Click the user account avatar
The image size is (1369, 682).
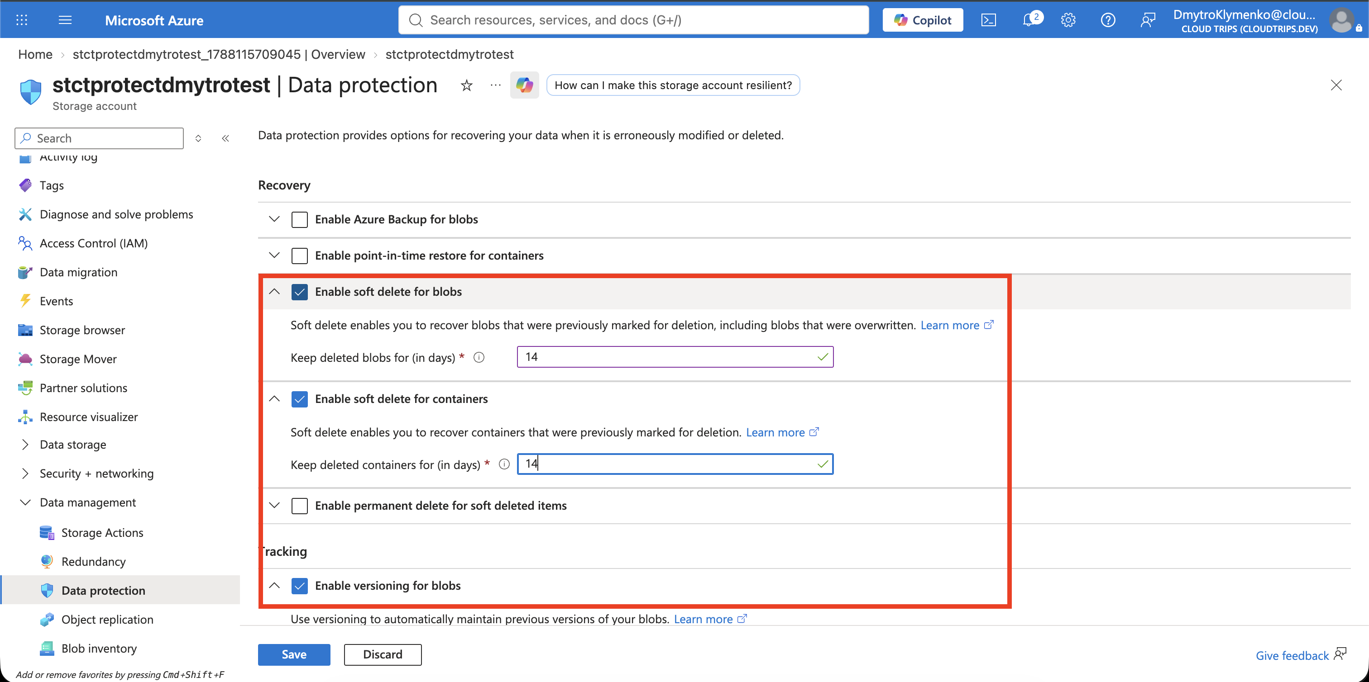pos(1342,21)
